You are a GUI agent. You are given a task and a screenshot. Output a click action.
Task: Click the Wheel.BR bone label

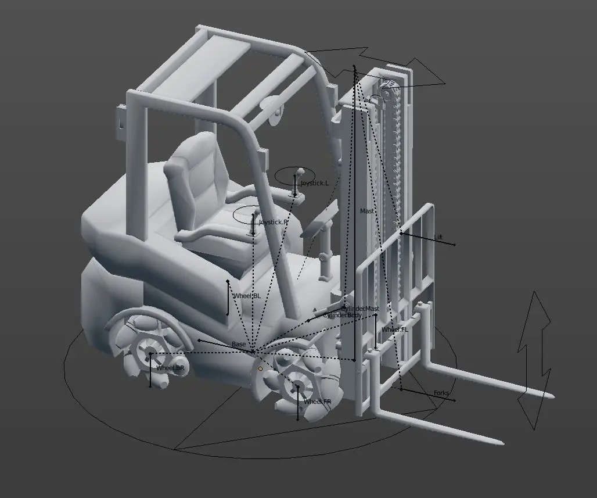coord(170,368)
